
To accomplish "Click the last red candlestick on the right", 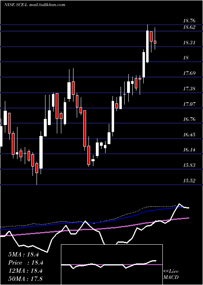I will (155, 42).
